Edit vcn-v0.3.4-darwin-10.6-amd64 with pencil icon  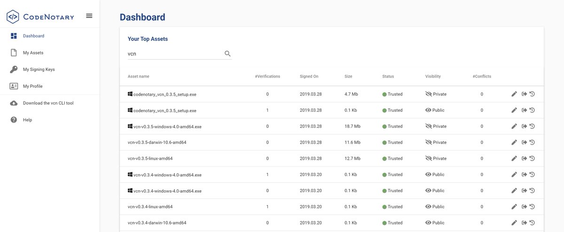514,223
